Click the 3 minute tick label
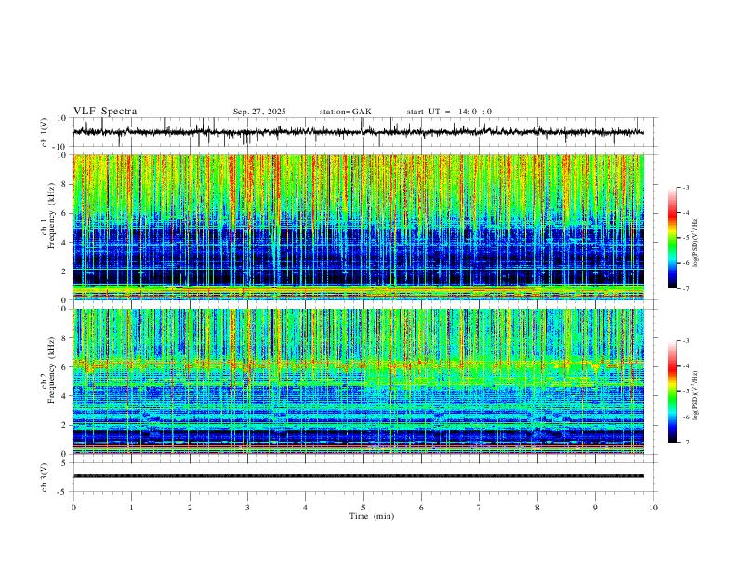 [x=247, y=508]
